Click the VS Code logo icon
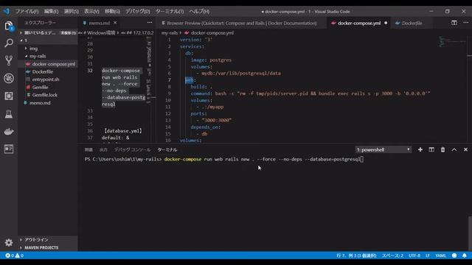 (7, 12)
